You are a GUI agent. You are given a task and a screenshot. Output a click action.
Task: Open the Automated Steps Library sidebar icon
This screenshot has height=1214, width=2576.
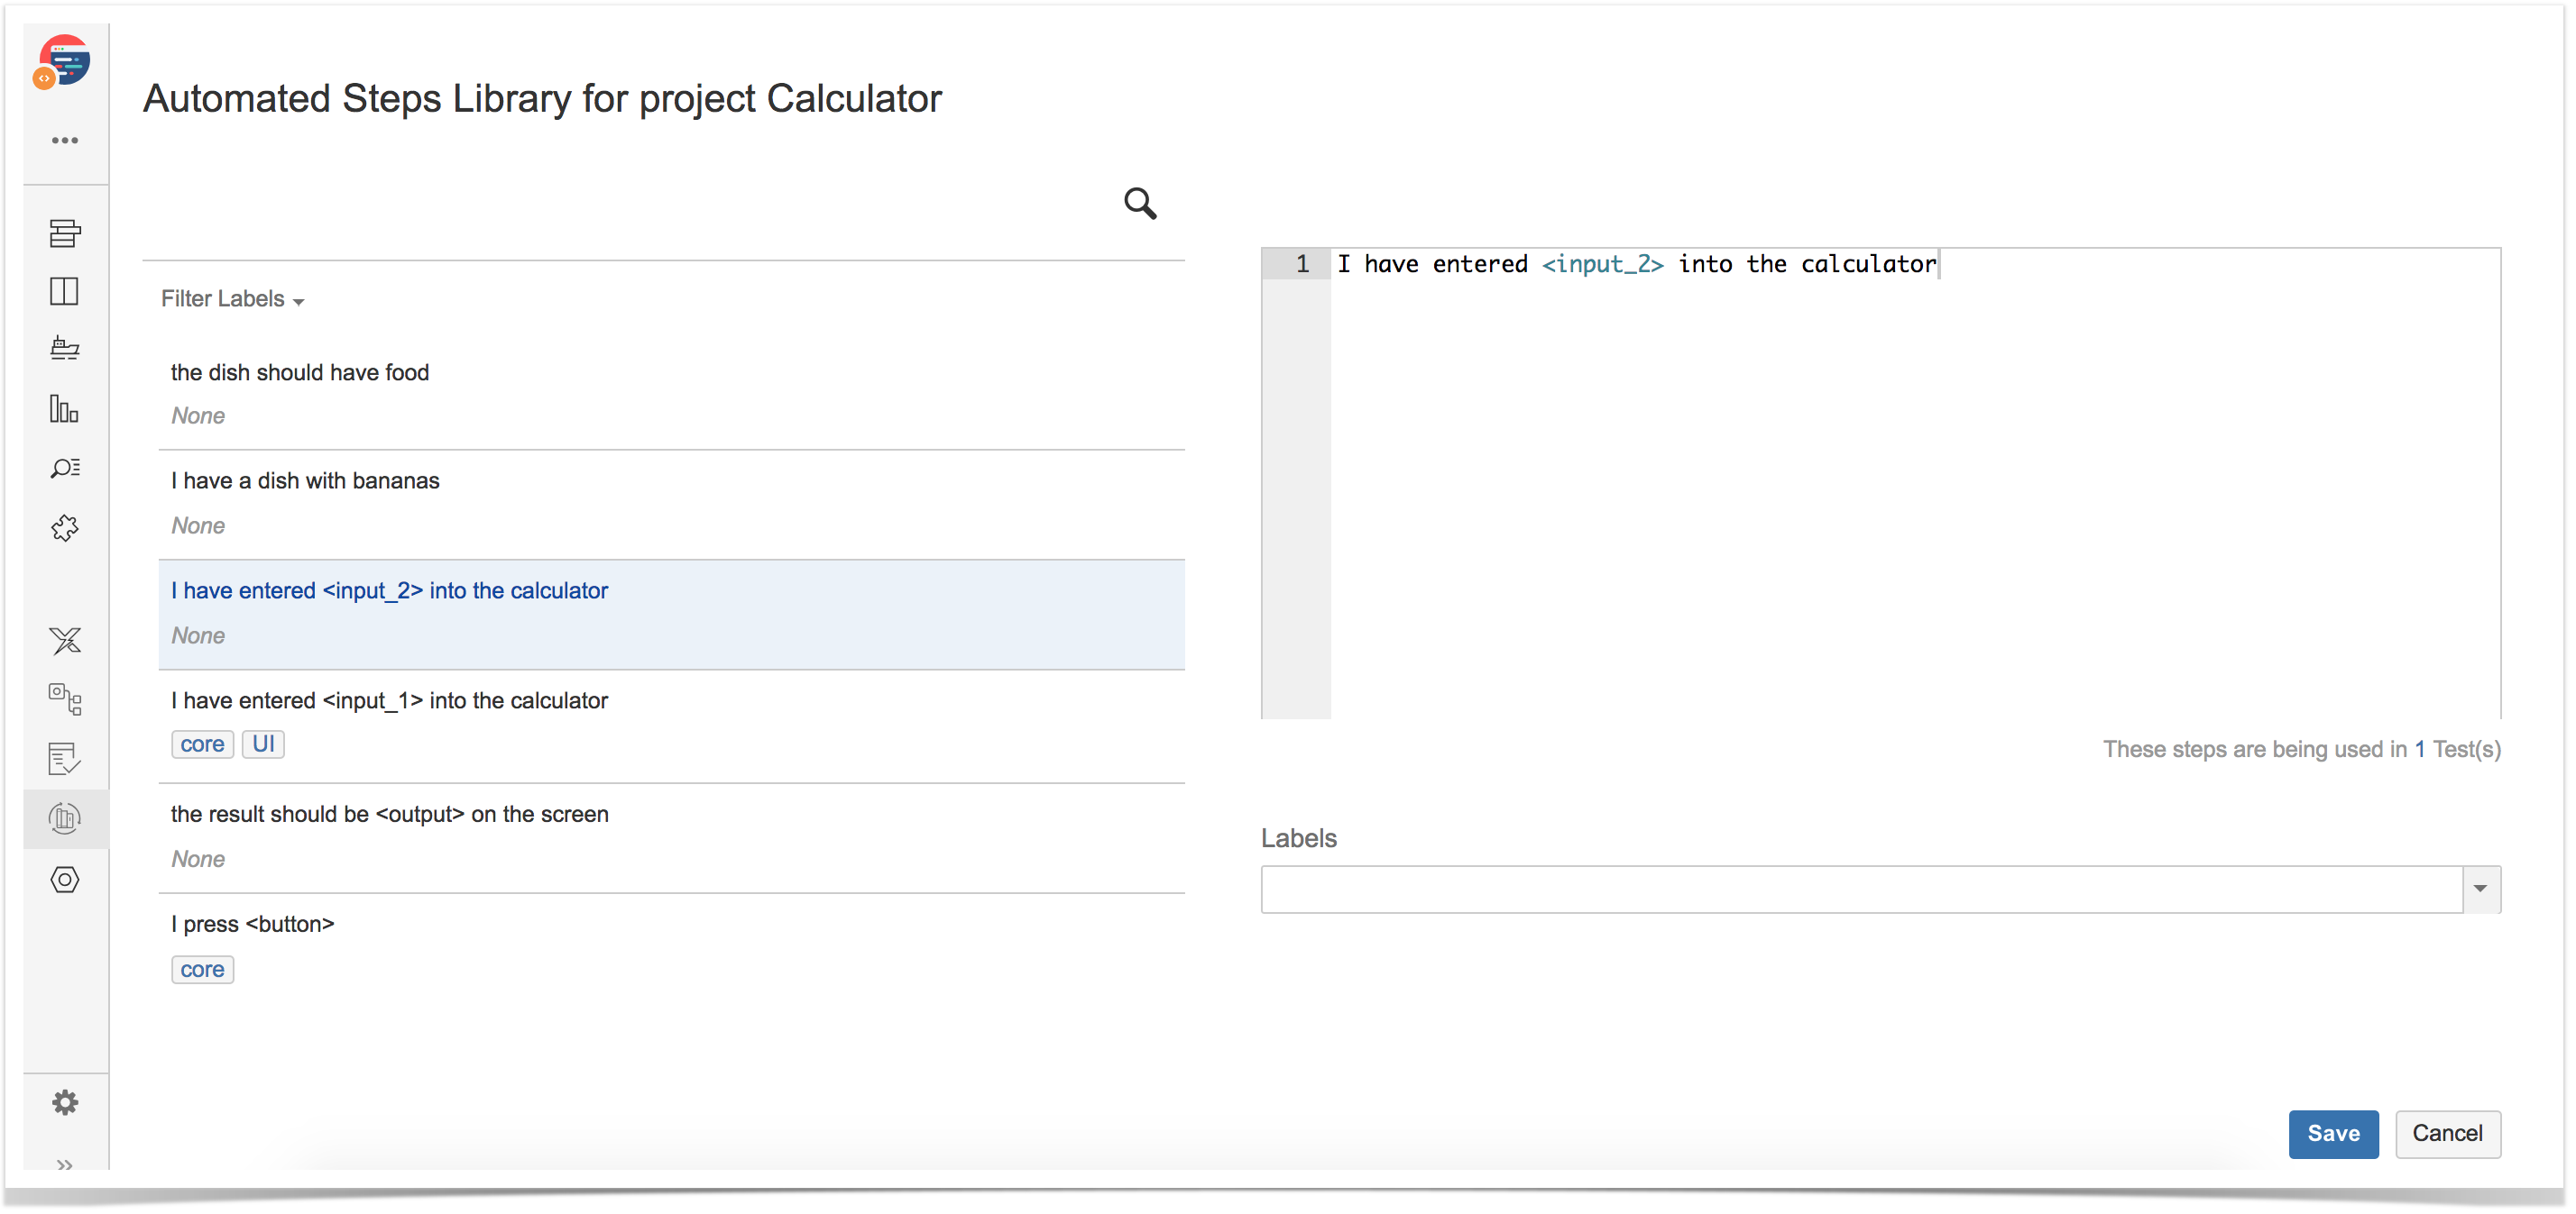point(65,819)
